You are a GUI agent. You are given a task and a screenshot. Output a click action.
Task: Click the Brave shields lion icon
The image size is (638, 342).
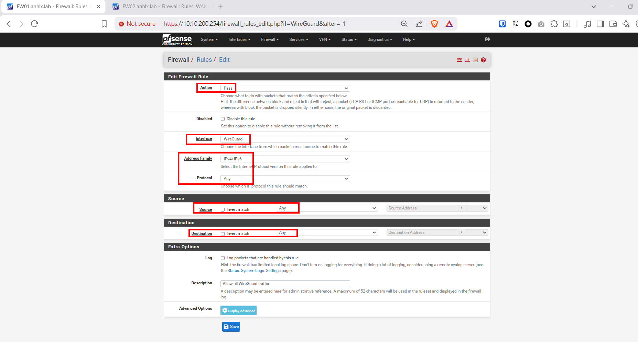pyautogui.click(x=434, y=24)
